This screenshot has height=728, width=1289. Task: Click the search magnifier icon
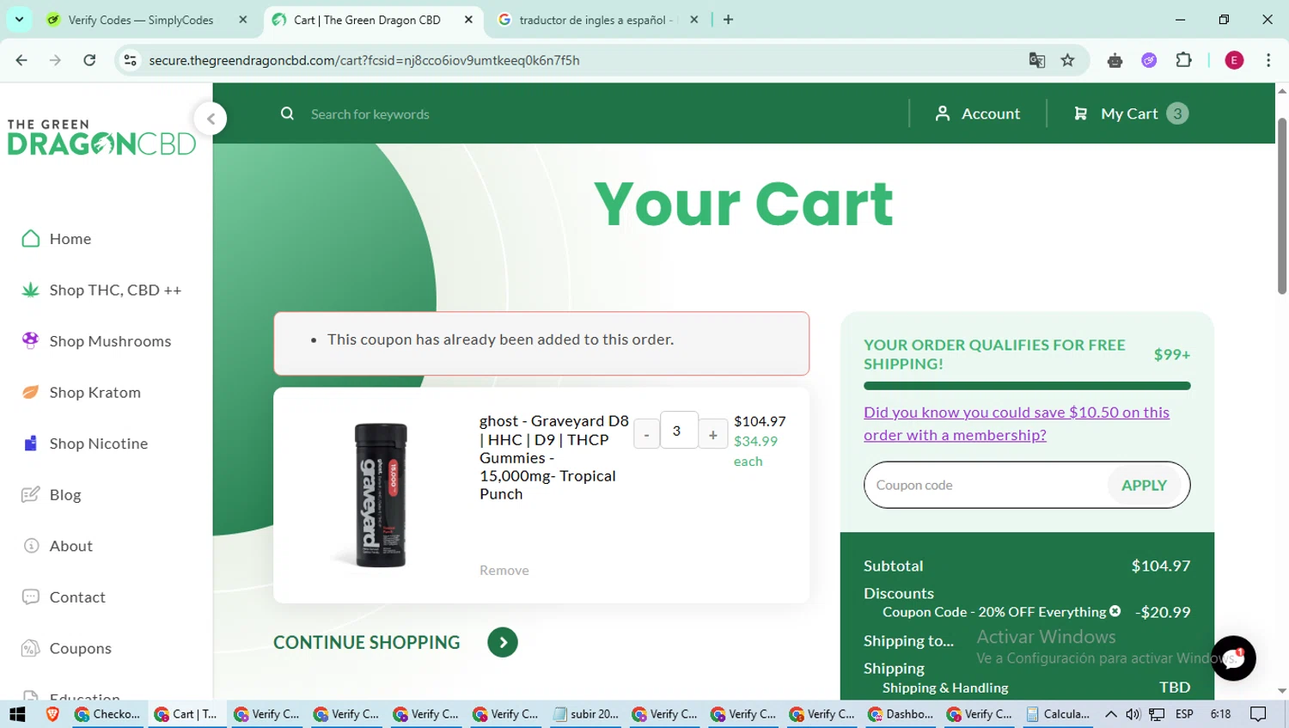tap(287, 113)
